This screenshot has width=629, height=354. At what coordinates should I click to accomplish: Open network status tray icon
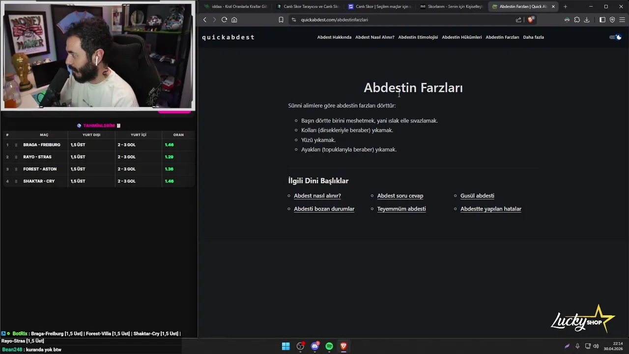point(588,346)
